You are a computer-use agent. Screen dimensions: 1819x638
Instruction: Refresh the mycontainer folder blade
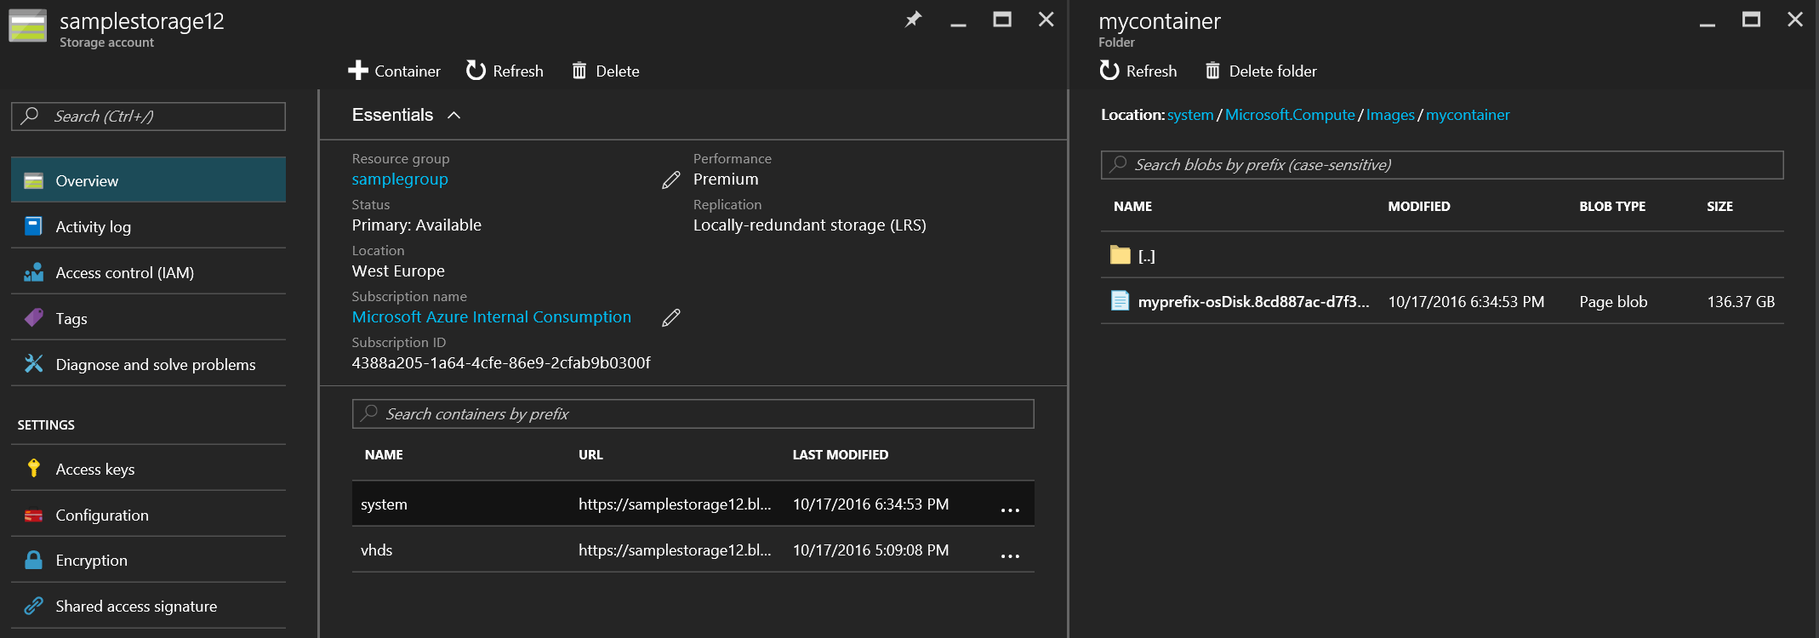point(1138,71)
